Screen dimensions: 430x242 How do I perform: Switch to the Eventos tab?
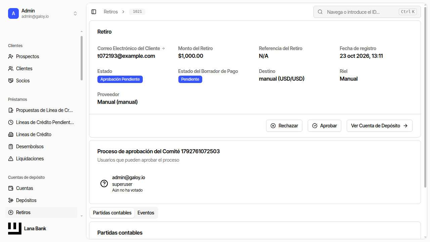pos(146,213)
